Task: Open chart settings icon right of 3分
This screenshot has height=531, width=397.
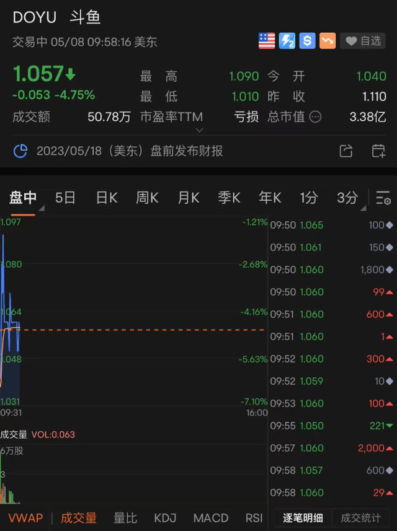Action: tap(383, 198)
